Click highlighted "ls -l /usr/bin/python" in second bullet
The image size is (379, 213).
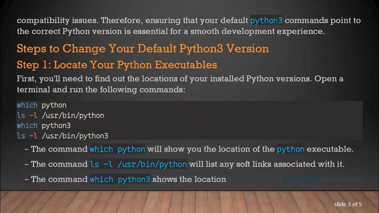click(138, 164)
